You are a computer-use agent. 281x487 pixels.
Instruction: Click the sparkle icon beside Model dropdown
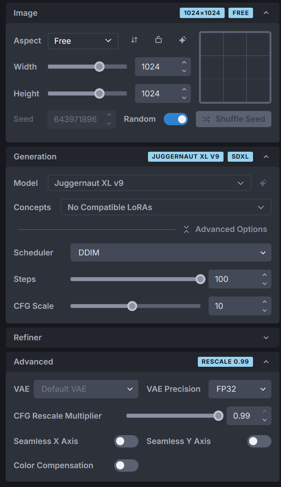coord(263,183)
